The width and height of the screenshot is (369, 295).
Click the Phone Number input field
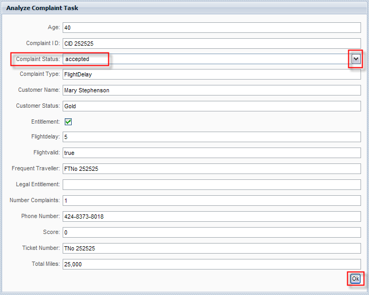click(211, 216)
